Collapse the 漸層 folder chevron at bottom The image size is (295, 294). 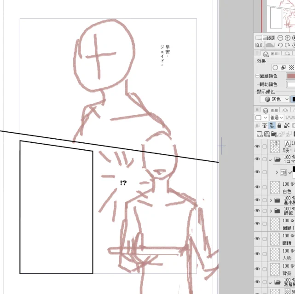click(270, 283)
